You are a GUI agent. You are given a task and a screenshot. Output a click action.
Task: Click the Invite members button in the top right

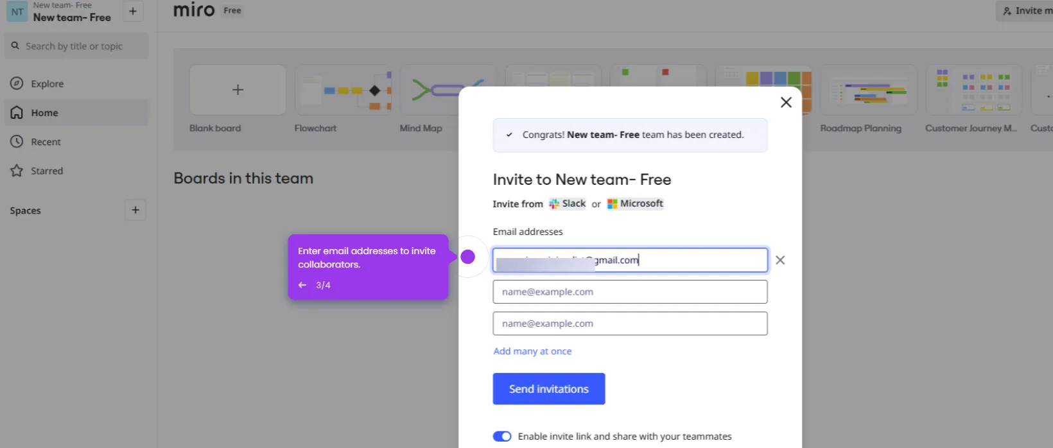pos(1026,11)
